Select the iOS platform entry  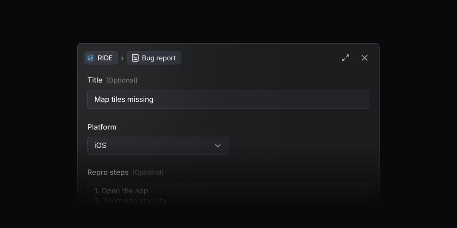click(100, 146)
